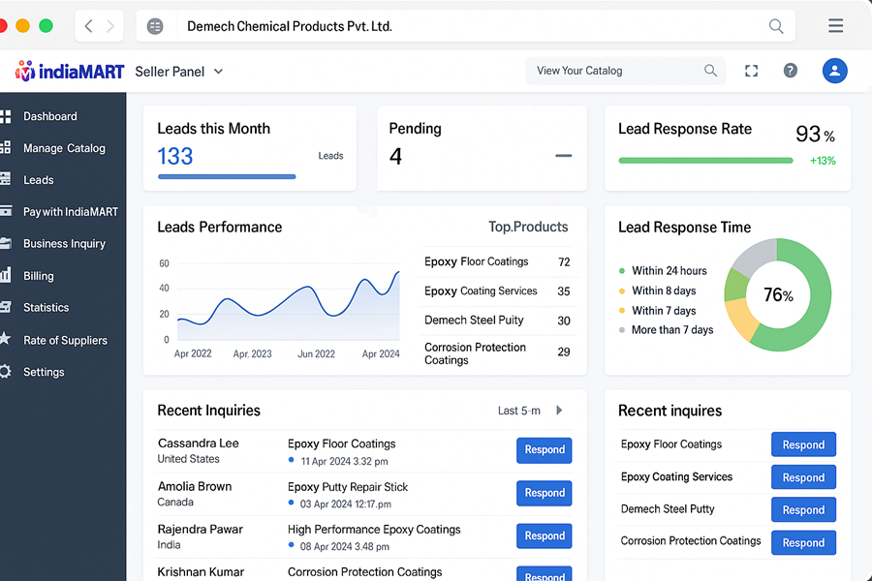
Task: Click the indiaMART logo
Action: coord(70,71)
